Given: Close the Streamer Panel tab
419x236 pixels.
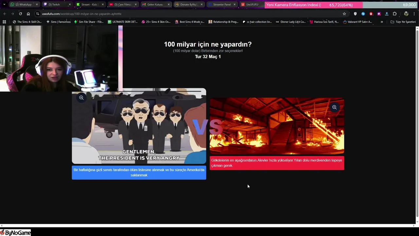Looking at the screenshot, I should (x=234, y=5).
